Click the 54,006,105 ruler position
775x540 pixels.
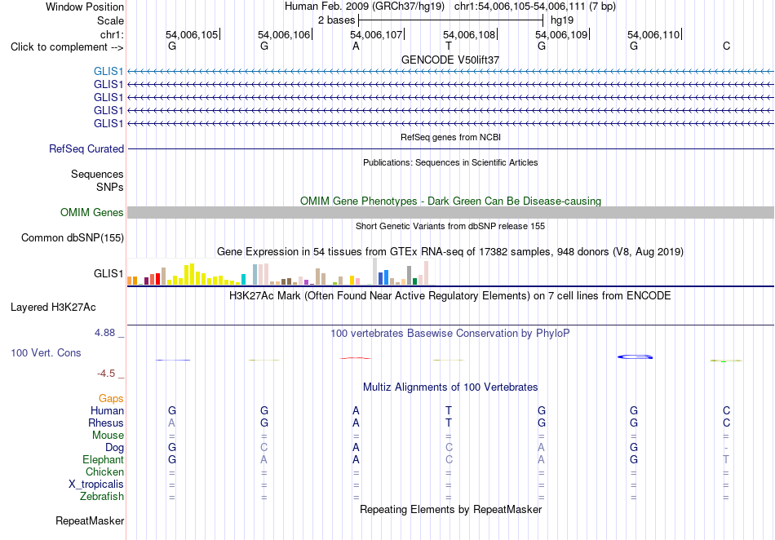pyautogui.click(x=191, y=34)
